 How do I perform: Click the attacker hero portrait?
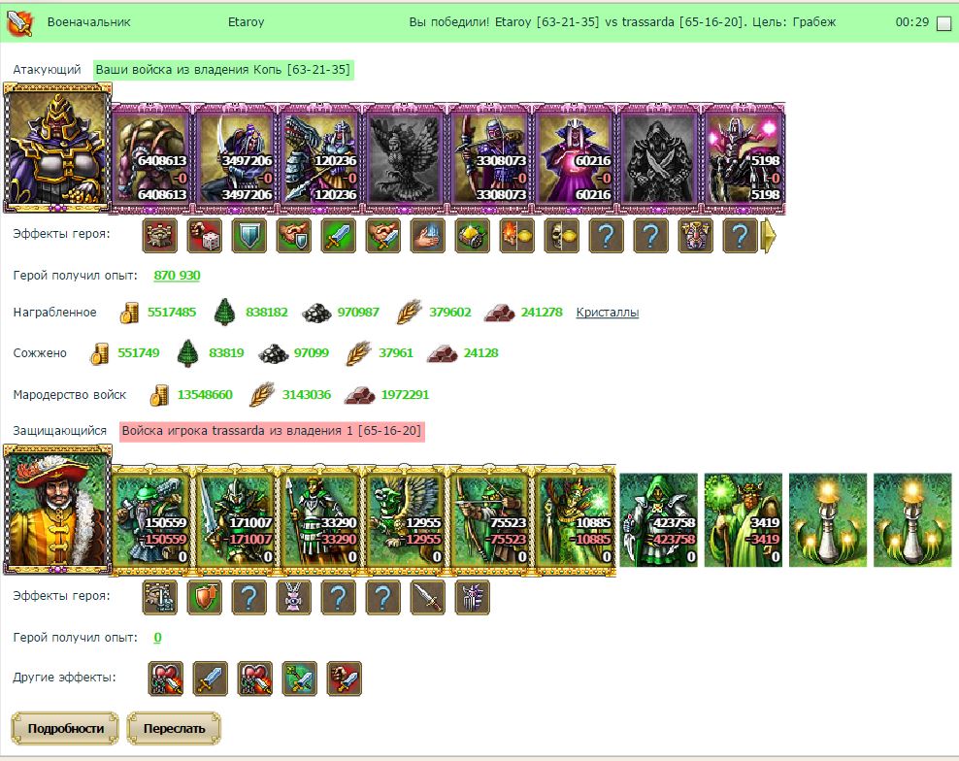point(57,149)
